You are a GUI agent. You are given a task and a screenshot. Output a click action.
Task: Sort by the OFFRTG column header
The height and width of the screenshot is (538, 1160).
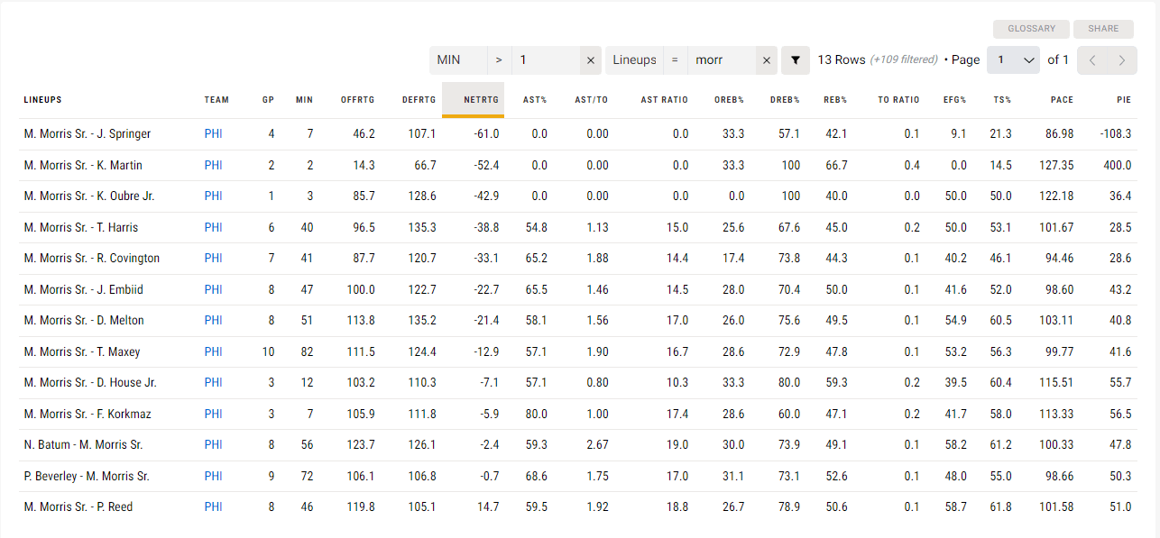(x=357, y=100)
